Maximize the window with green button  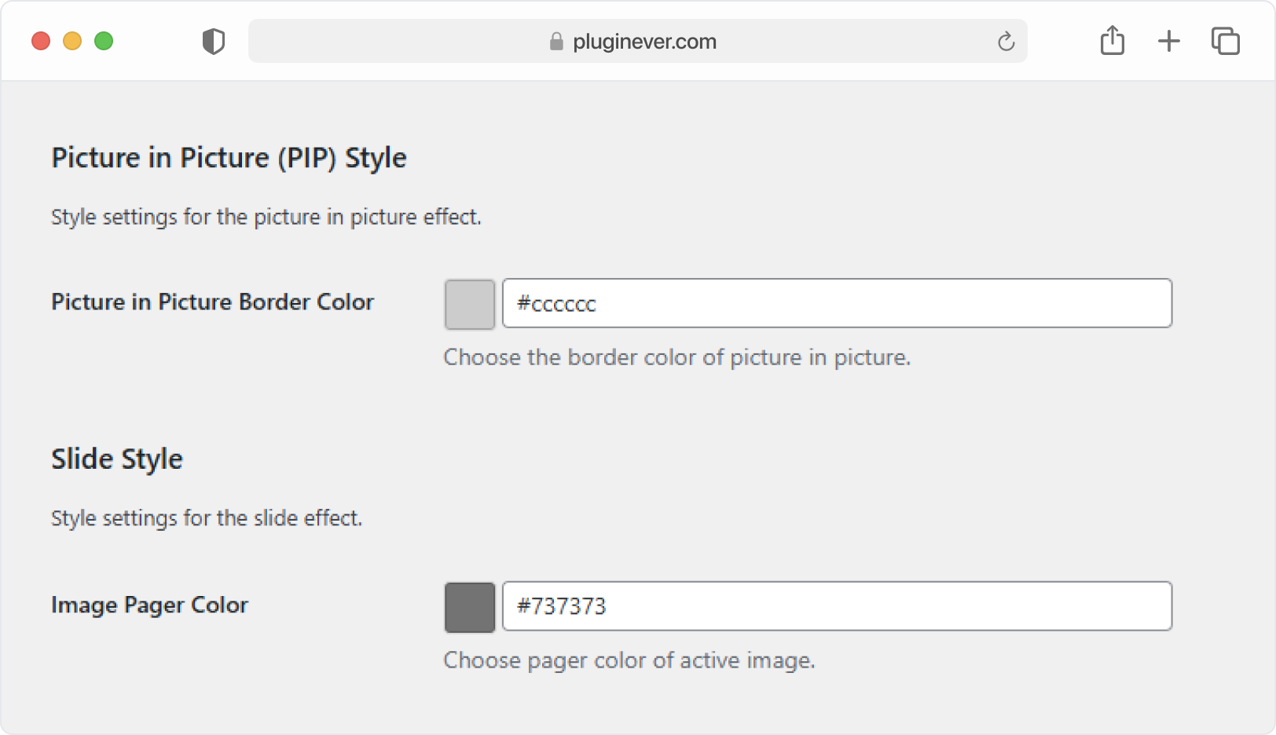[x=104, y=41]
